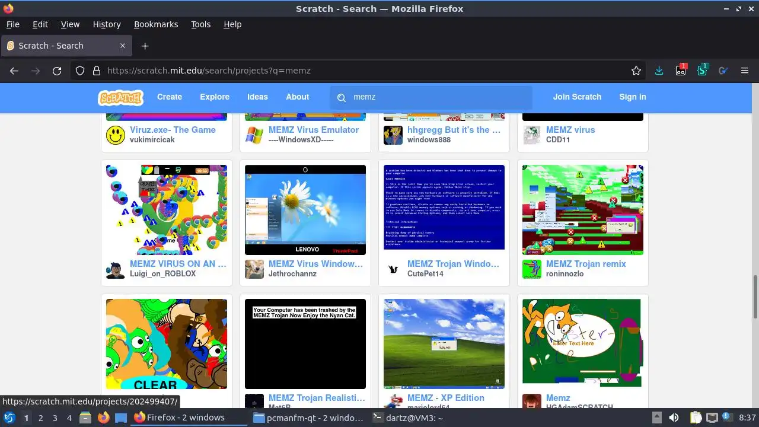759x427 pixels.
Task: Click Create in Scratch navigation
Action: (x=170, y=97)
